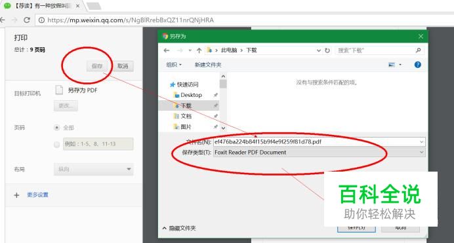Click the Cancel button in Print panel
The width and height of the screenshot is (454, 243).
pyautogui.click(x=123, y=66)
